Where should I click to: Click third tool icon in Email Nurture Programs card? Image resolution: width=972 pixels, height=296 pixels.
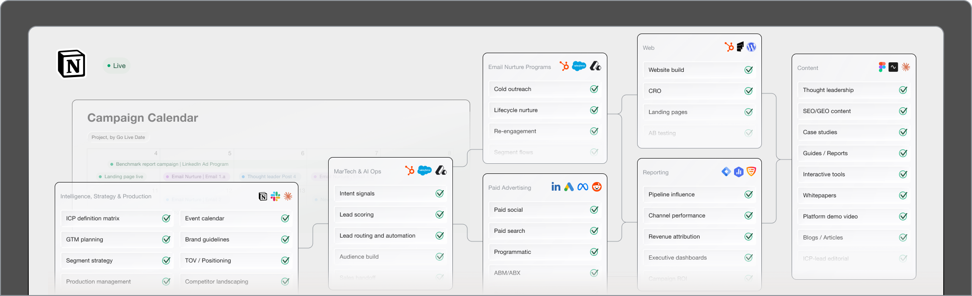pos(595,66)
